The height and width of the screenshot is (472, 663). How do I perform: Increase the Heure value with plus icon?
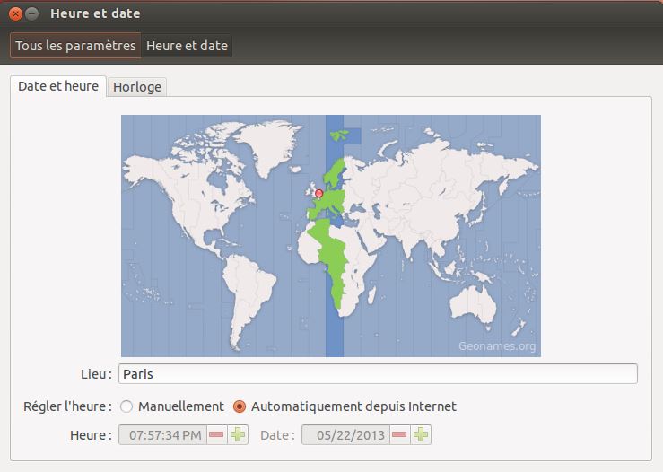pos(238,435)
